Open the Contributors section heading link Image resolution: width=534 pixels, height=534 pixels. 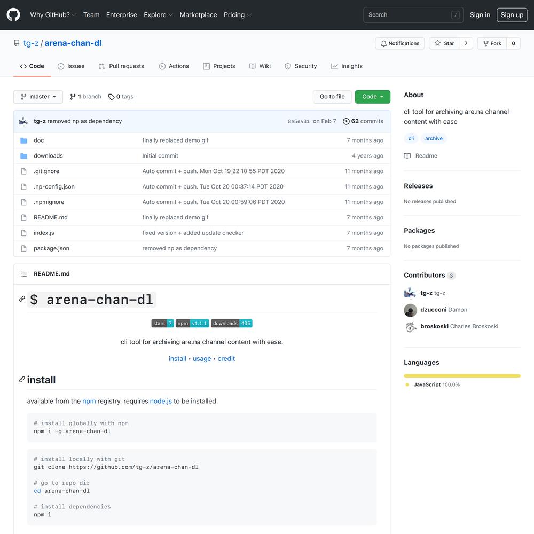point(429,275)
